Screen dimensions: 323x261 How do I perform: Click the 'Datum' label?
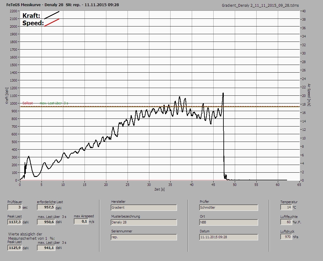click(x=205, y=231)
